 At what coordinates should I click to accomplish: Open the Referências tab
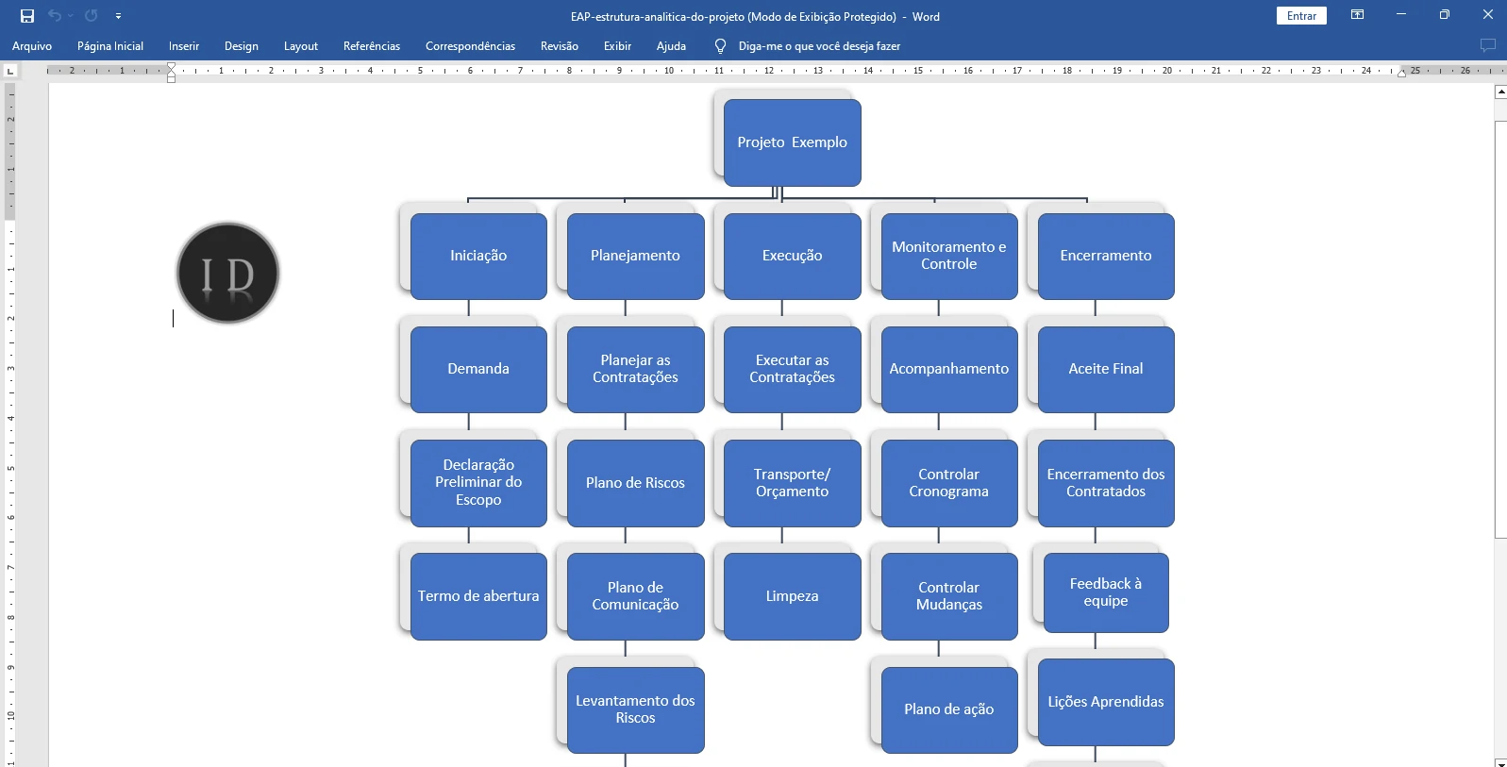(x=371, y=46)
